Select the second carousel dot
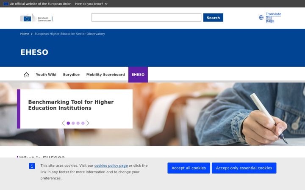 73,123
